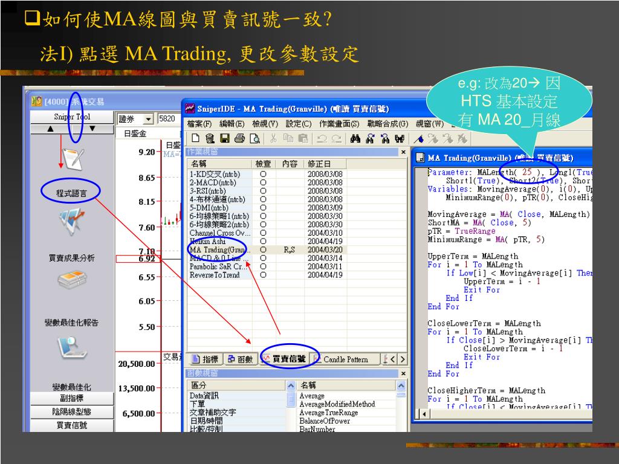
Task: Click the code editor horizontal scroll left arrow
Action: coord(425,414)
